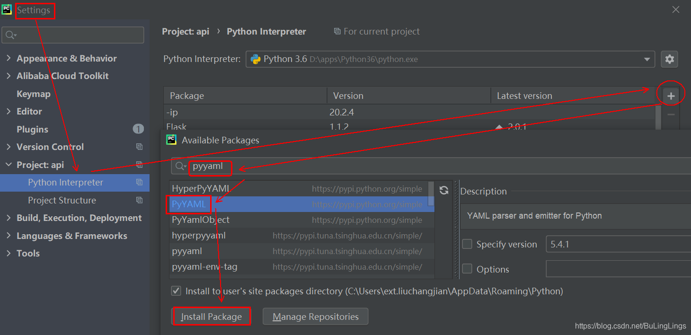Click the Install Package button
This screenshot has width=691, height=335.
[x=211, y=317]
